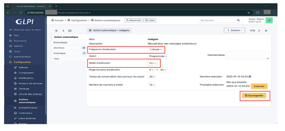Click the Commentaires text area

(247, 55)
